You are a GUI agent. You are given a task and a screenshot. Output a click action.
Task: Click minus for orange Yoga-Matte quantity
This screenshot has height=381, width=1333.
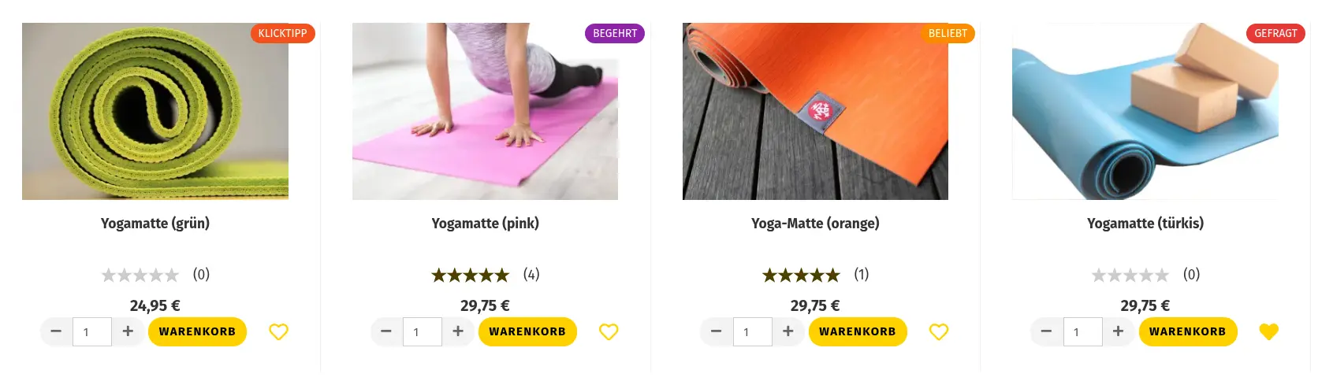click(x=716, y=331)
